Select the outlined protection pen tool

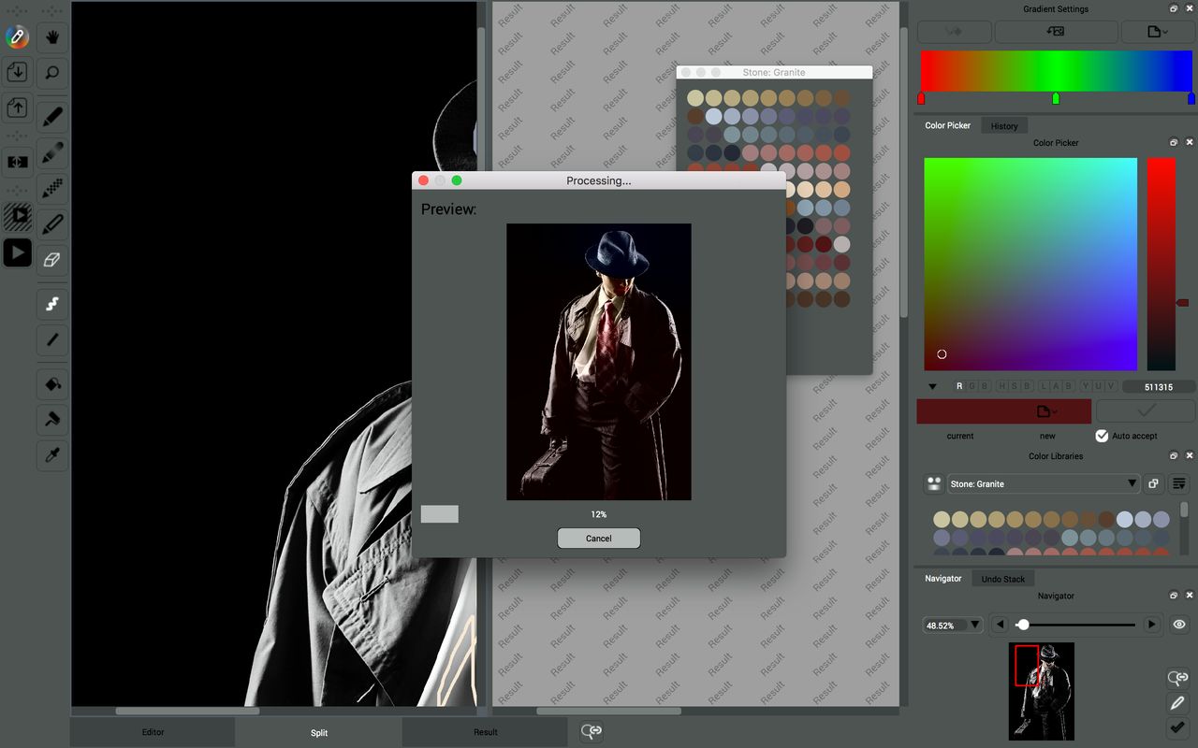point(52,223)
